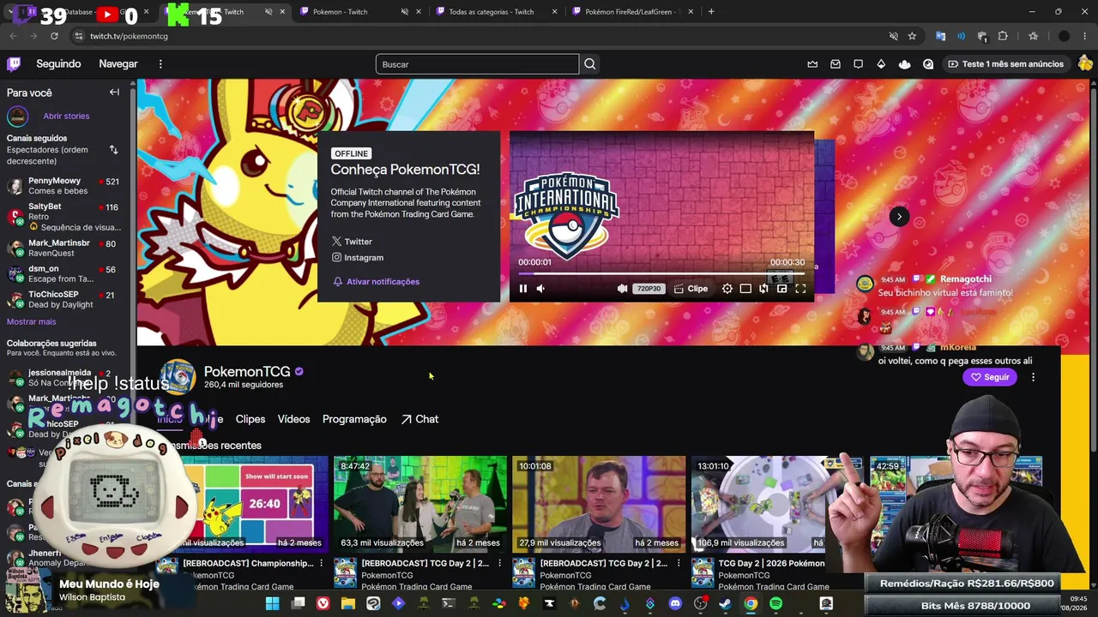Click the Twitch logo home icon
The width and height of the screenshot is (1098, 617).
click(14, 64)
